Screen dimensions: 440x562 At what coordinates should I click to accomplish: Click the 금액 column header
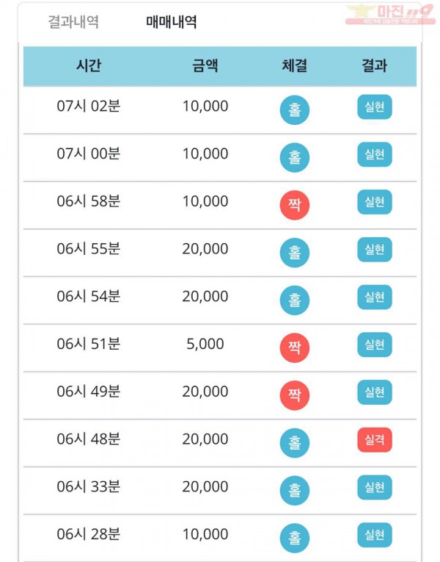point(205,66)
